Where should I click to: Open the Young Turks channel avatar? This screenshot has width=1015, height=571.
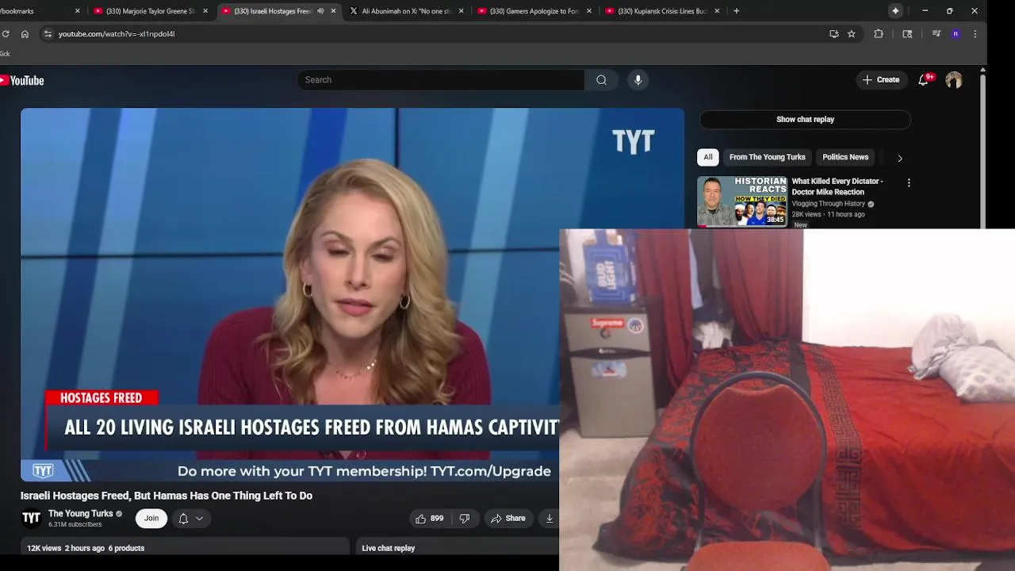(x=31, y=519)
